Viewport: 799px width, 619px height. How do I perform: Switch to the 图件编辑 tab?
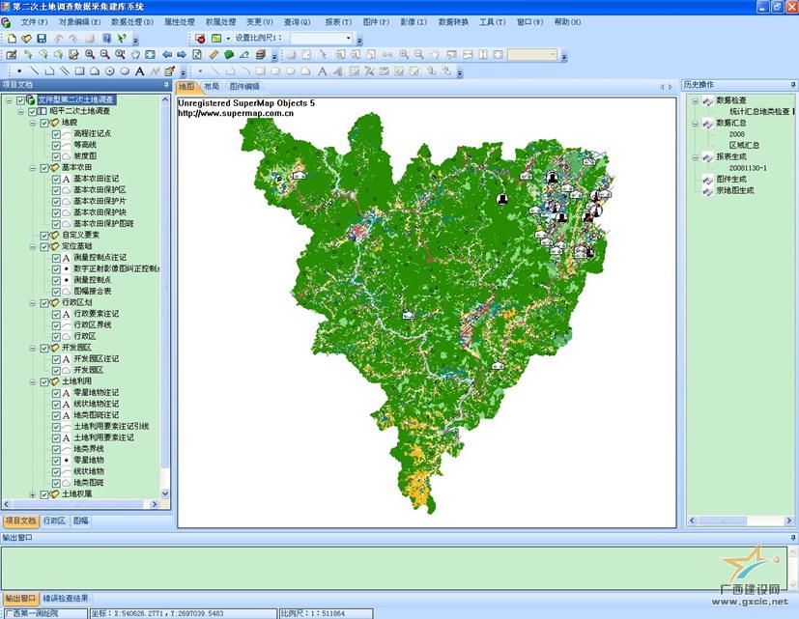coord(244,87)
